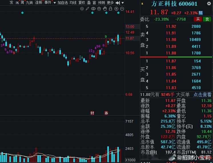Click the 跌停 price 10.44
Screen dimensions: 213x163
(206, 131)
